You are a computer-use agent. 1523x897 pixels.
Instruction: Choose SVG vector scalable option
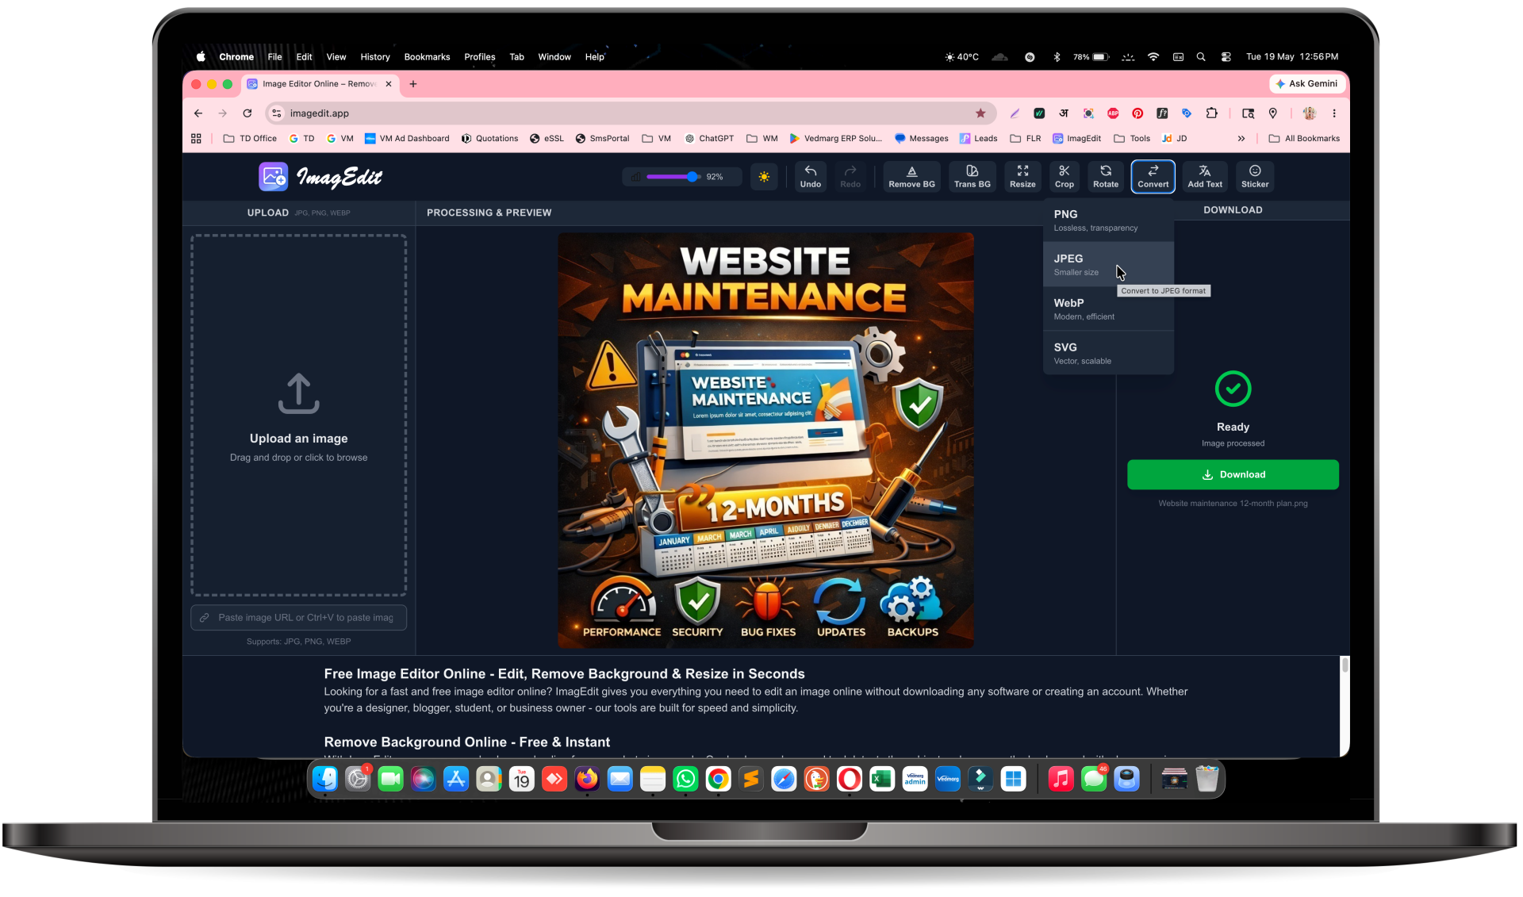[x=1108, y=353]
